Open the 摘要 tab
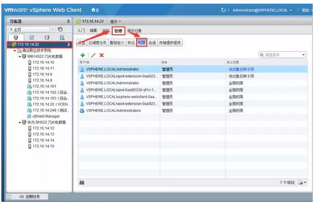The height and width of the screenshot is (205, 315). click(x=93, y=31)
